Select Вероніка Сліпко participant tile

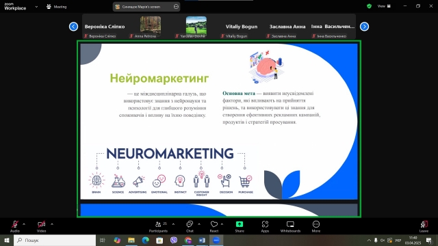105,27
